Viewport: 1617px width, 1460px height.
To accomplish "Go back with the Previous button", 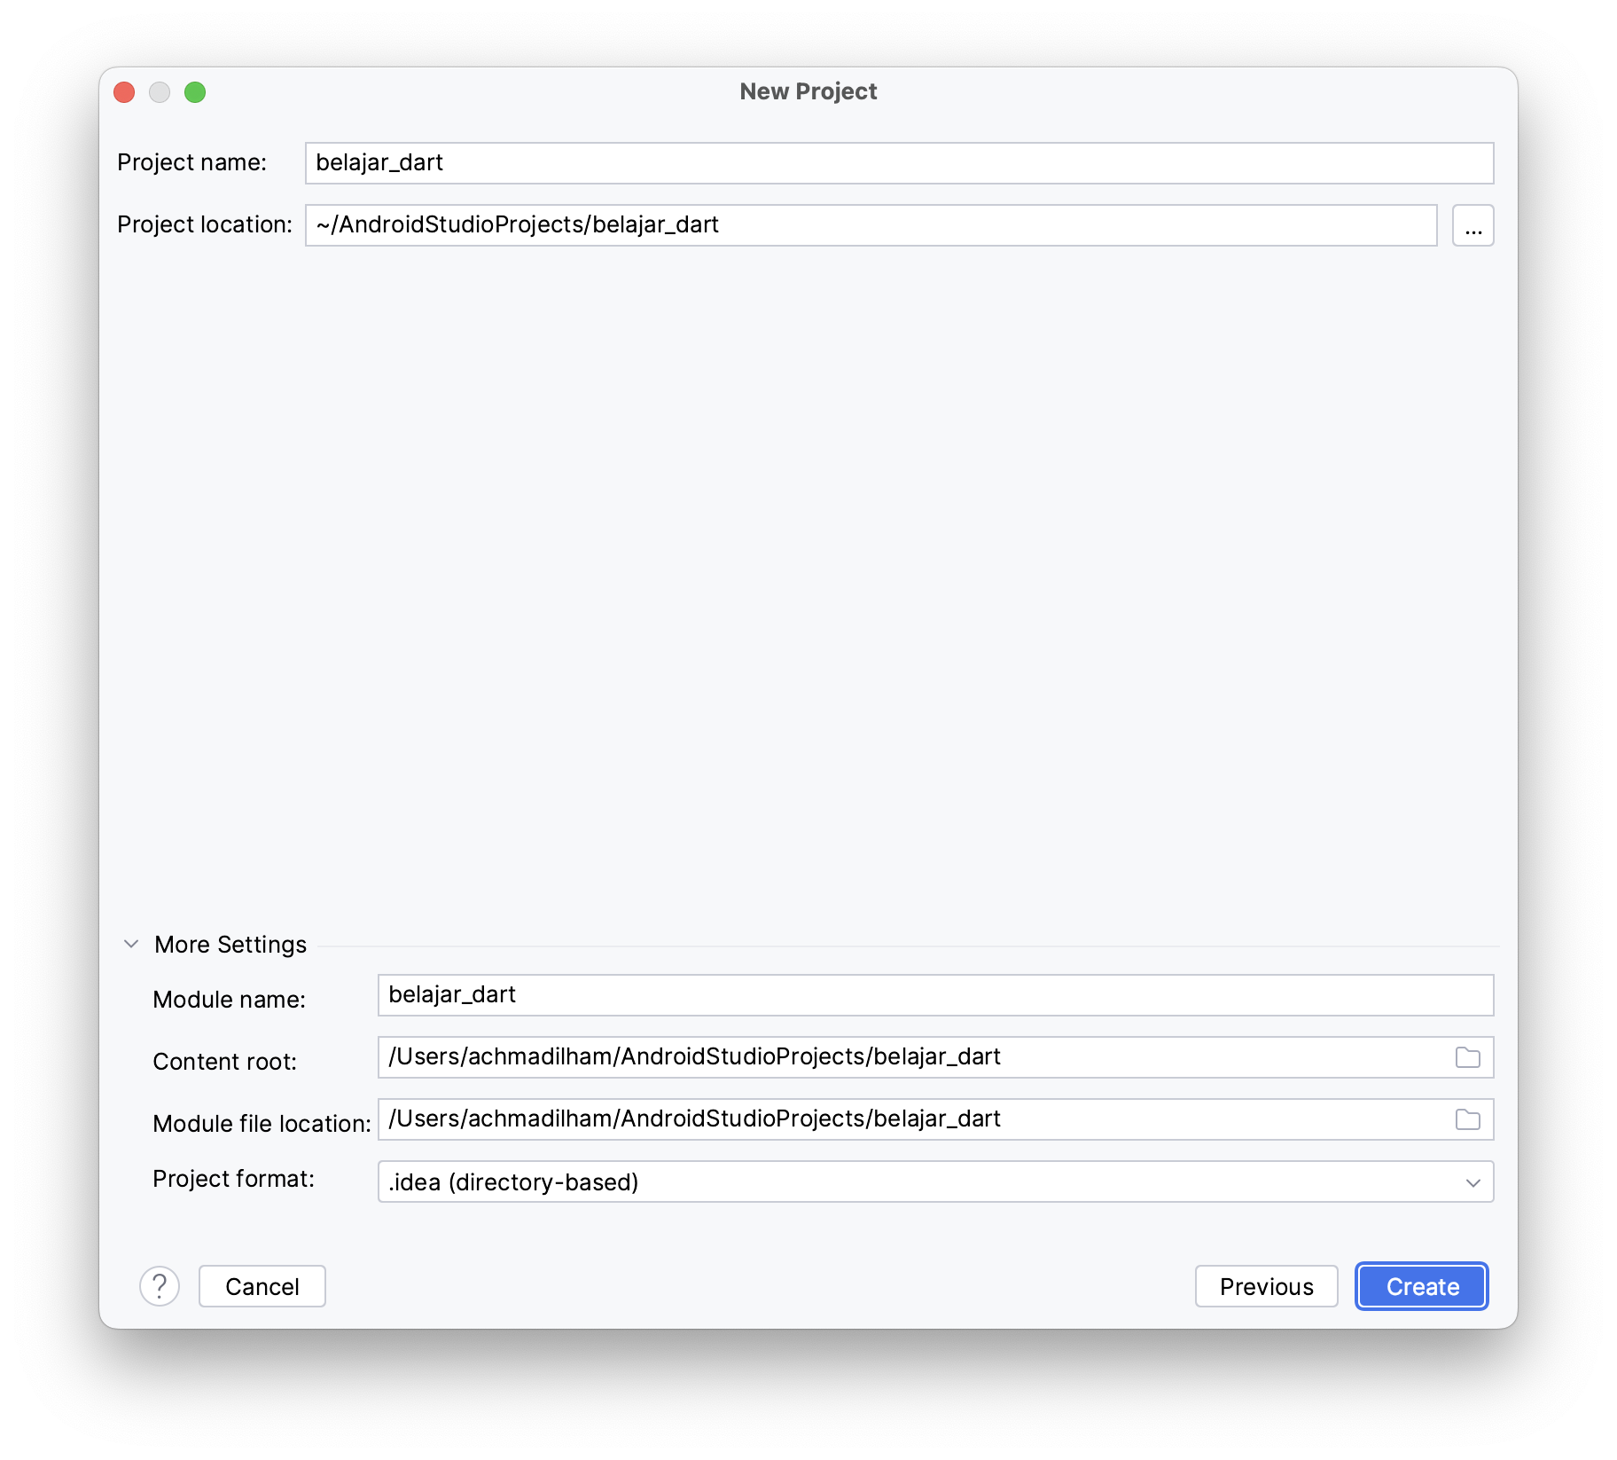I will [1266, 1286].
